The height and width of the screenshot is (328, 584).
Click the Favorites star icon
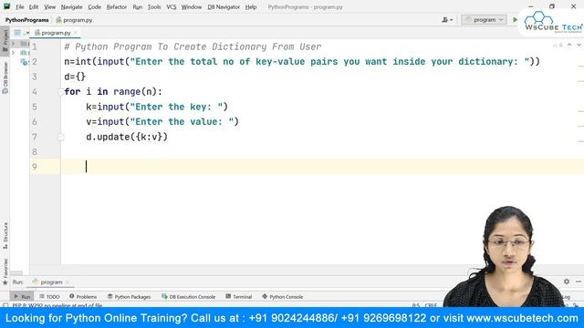pos(5,282)
